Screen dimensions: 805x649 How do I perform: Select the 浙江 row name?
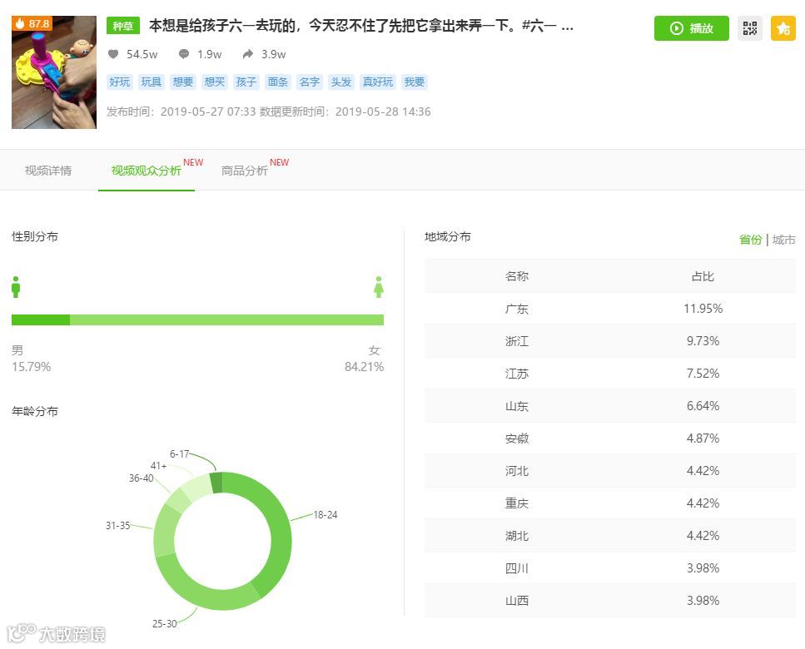tap(516, 341)
